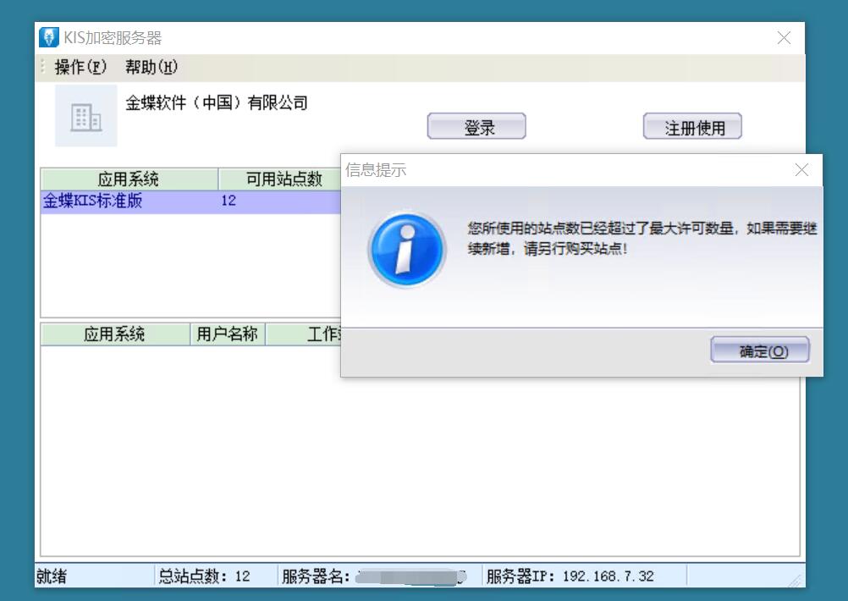This screenshot has width=848, height=601.
Task: Click the 可用站点数 column header
Action: pos(280,179)
